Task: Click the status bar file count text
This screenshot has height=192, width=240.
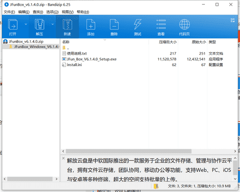Action: click(x=199, y=186)
